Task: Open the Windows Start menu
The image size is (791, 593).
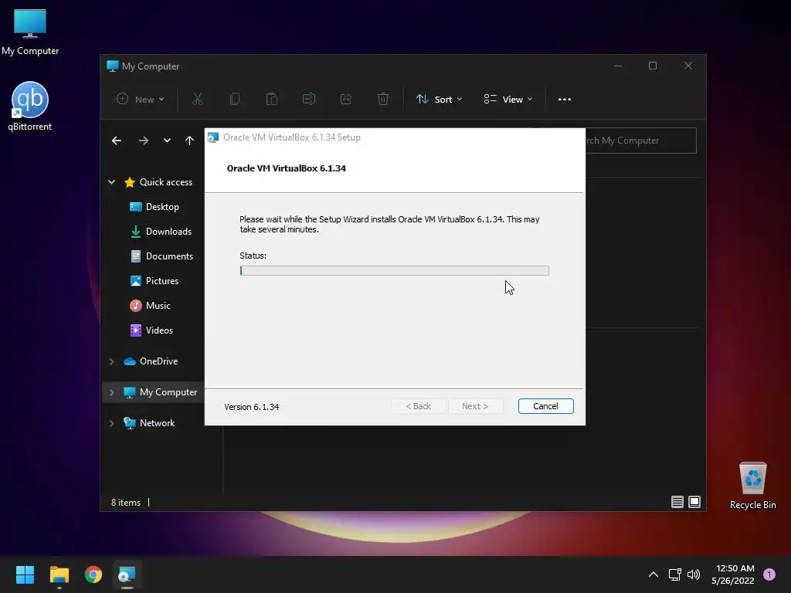Action: click(25, 574)
